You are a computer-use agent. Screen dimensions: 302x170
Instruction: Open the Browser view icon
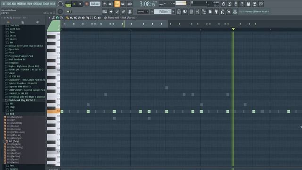(x=204, y=12)
